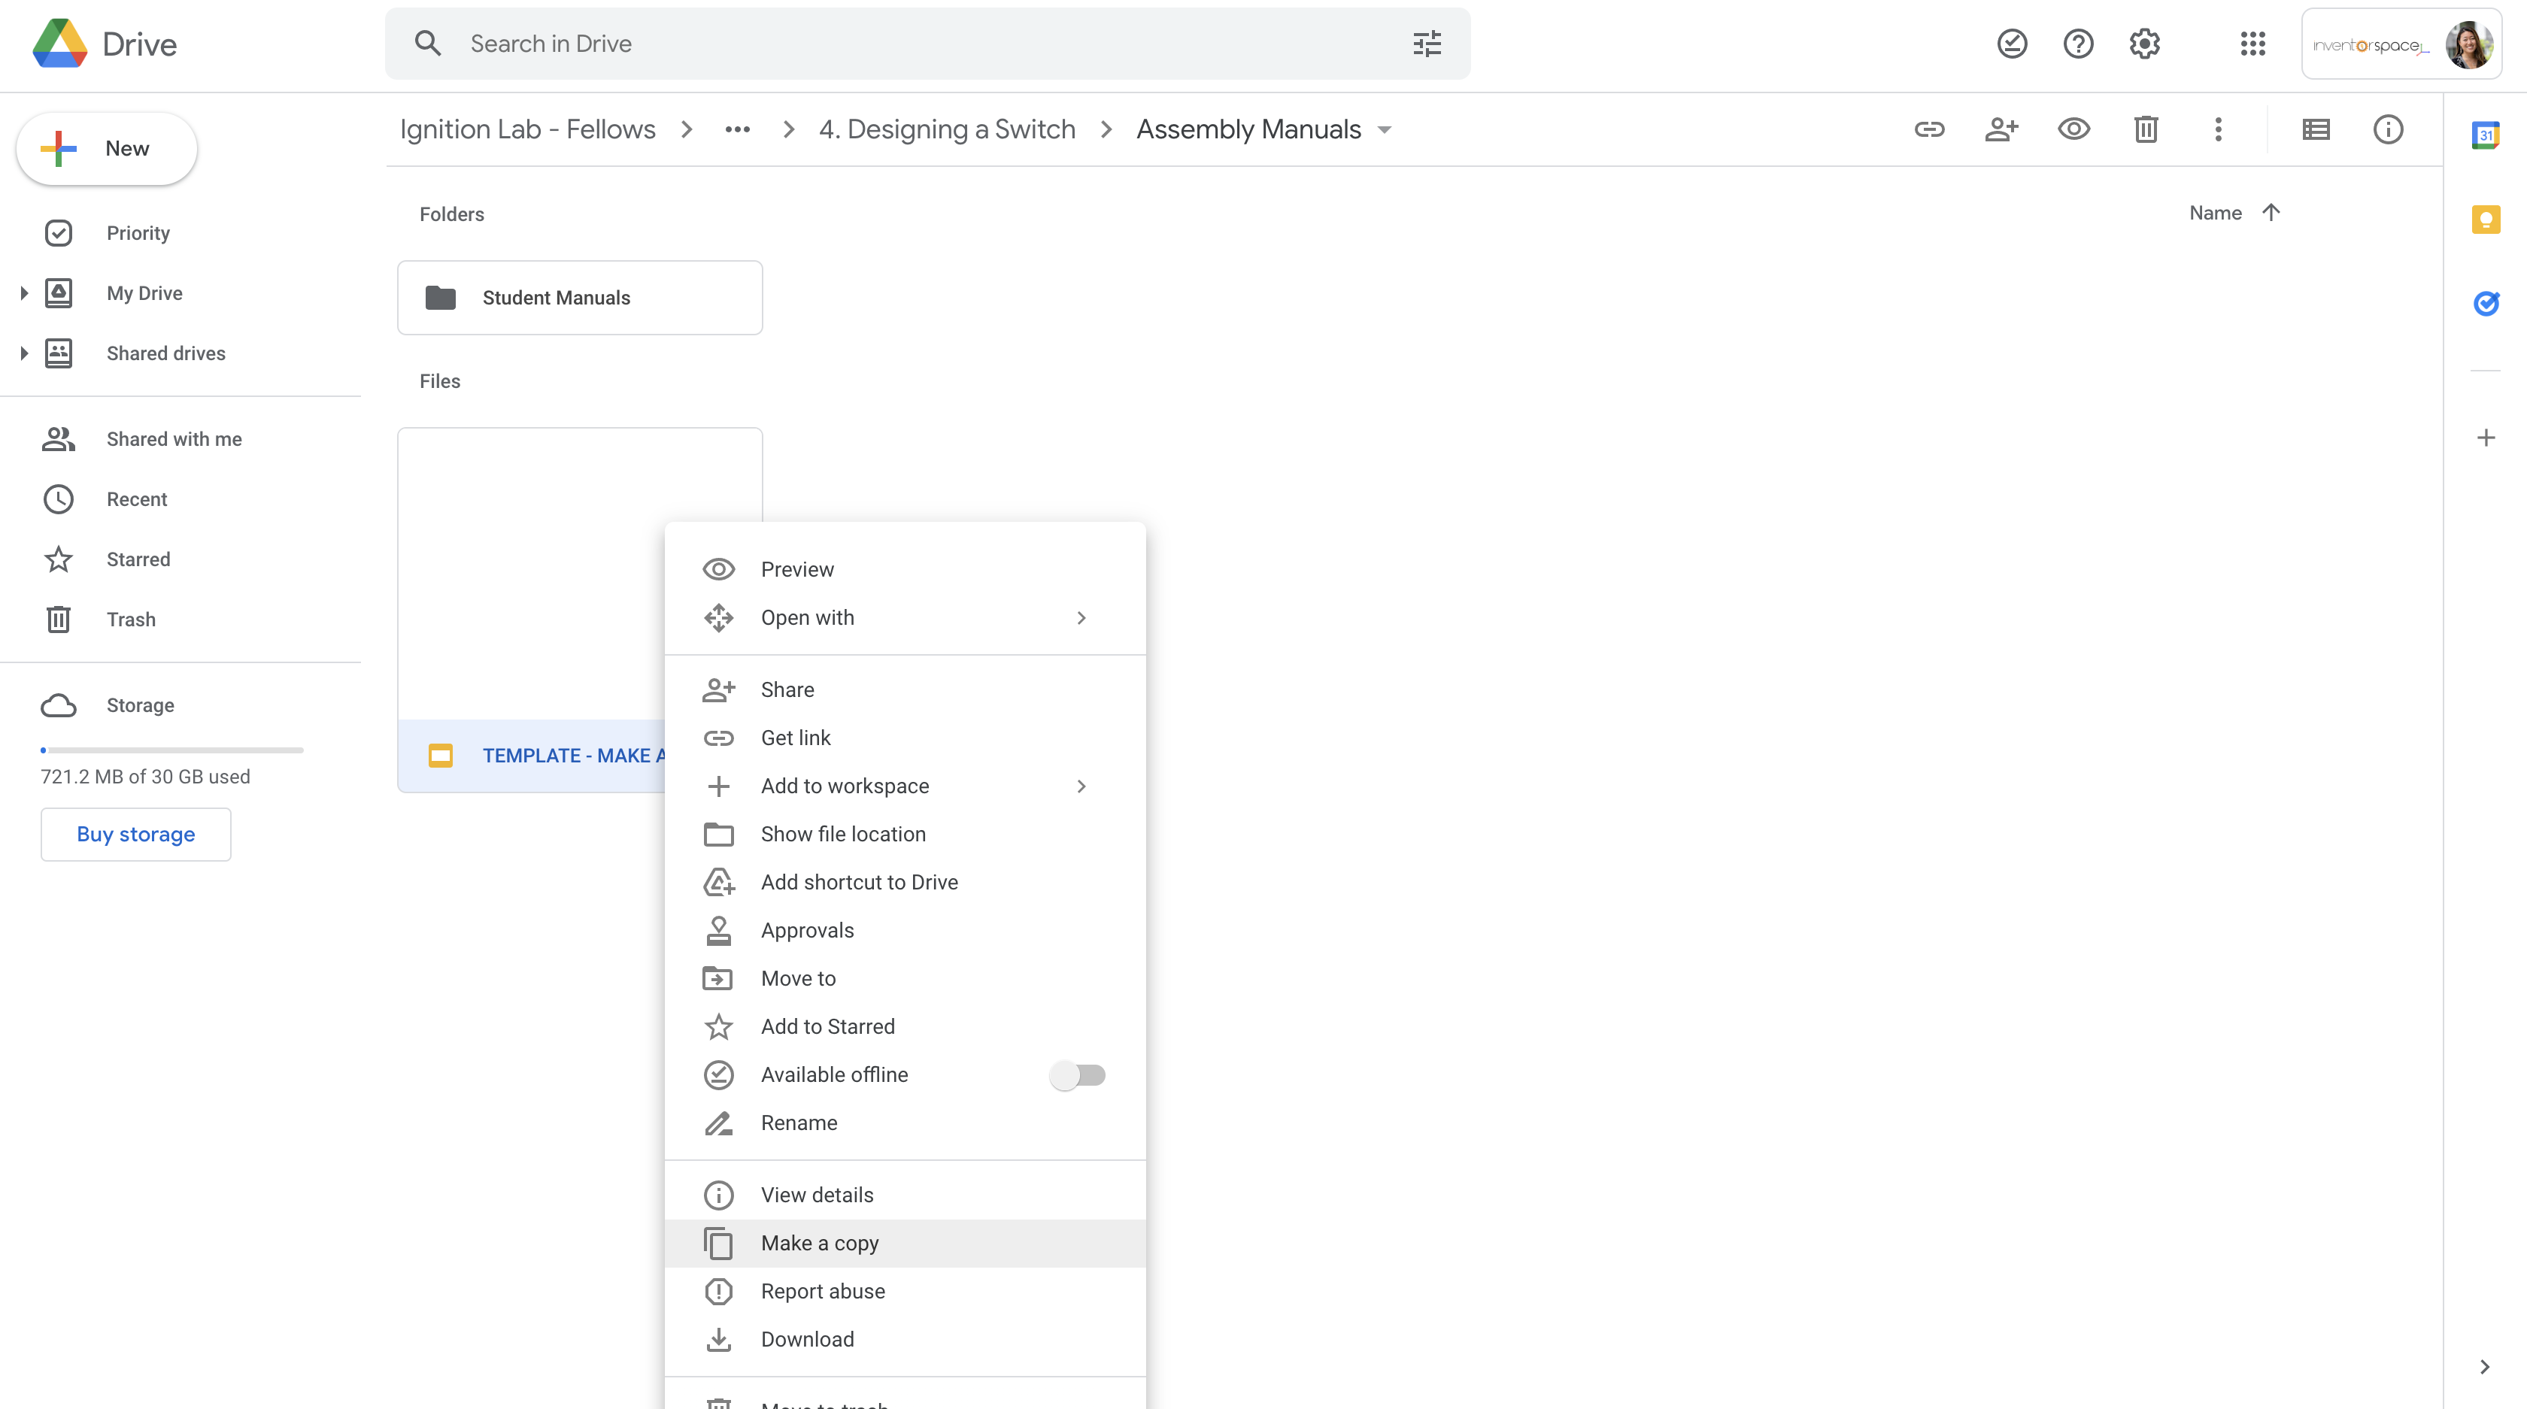Expand the My Drive tree
This screenshot has width=2527, height=1409.
click(23, 293)
